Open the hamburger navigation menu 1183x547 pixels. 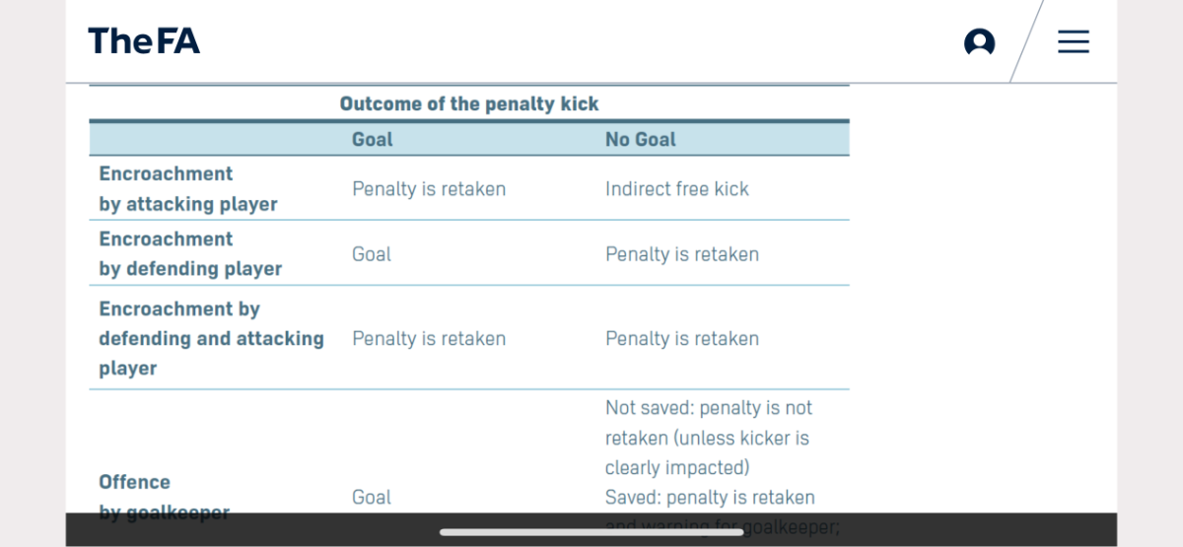1074,41
